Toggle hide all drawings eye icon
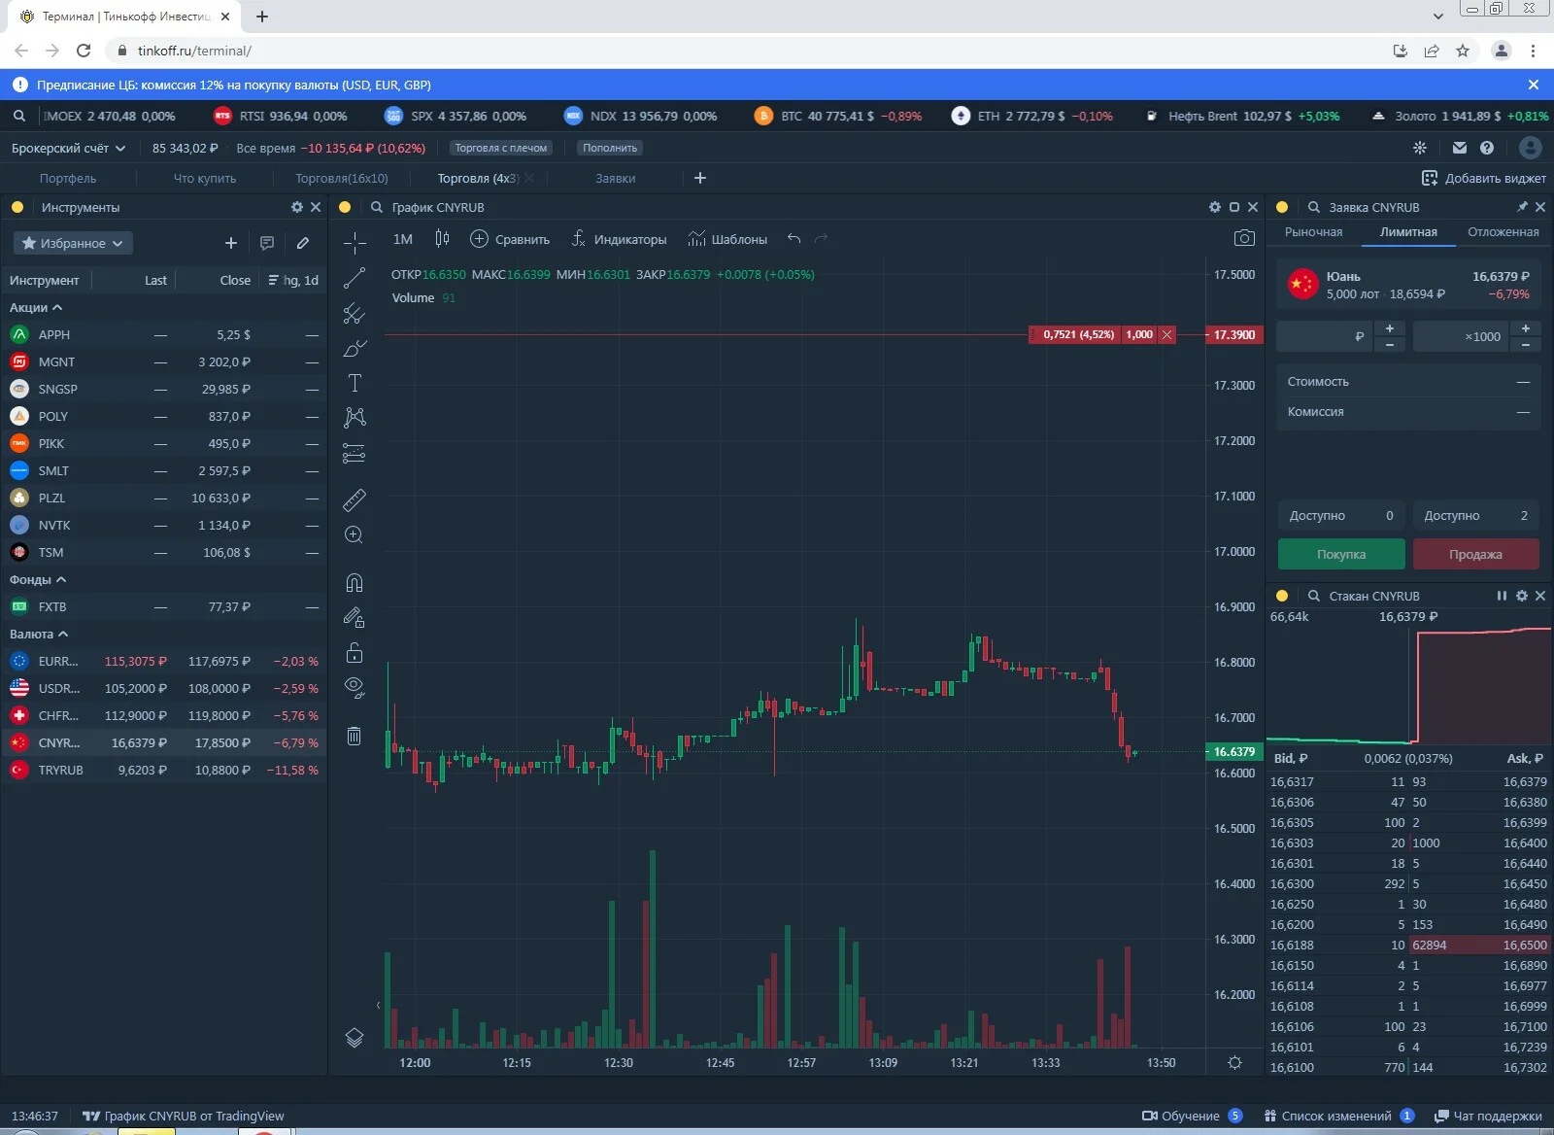 [355, 687]
